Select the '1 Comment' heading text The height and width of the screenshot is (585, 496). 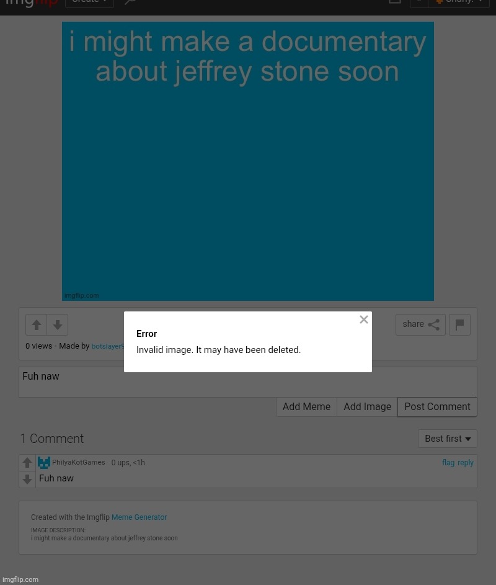pos(52,439)
